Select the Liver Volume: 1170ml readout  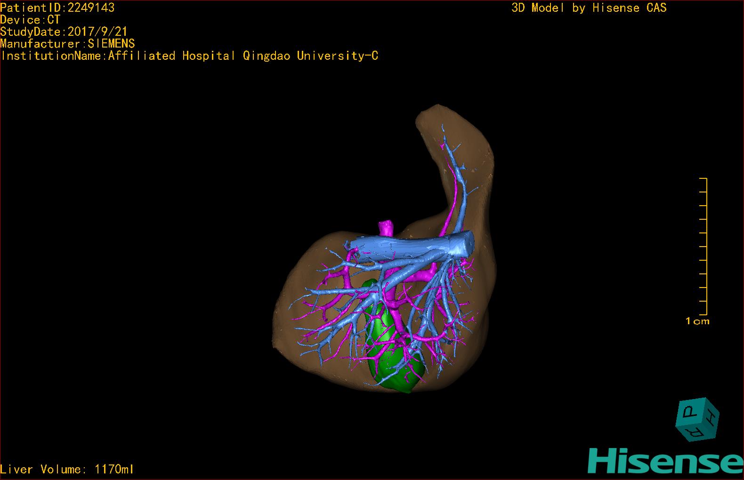(x=67, y=469)
